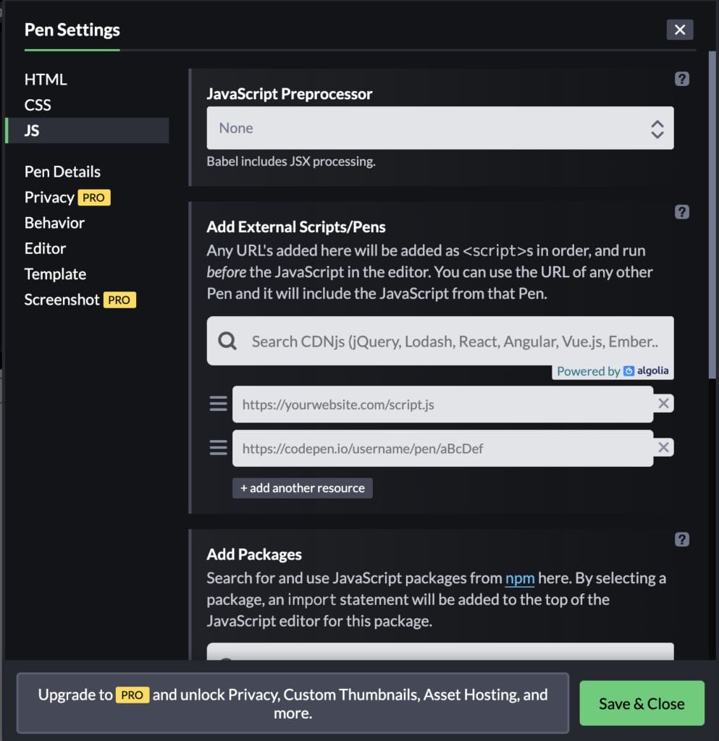Remove the yourwebsite.com script resource row
Screen dimensions: 719x741
[x=663, y=404]
